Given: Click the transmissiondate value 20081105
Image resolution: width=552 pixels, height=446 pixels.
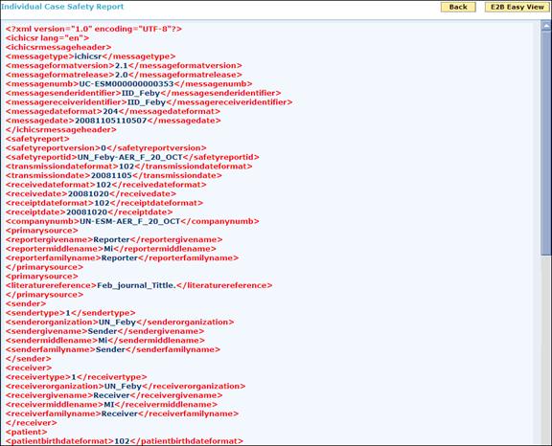Looking at the screenshot, I should [111, 175].
